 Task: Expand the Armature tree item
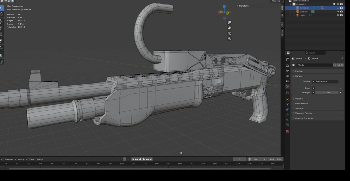pyautogui.click(x=294, y=8)
